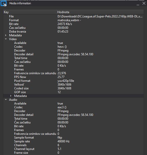
Task: Select the Doba trvania row
Action: 73,32
